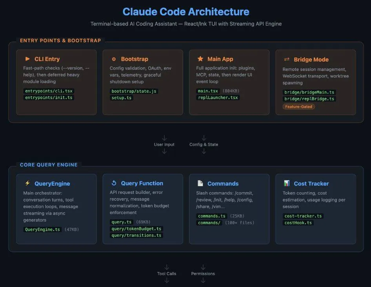
Task: Click the cost-tracker.ts file label
Action: 303,216
